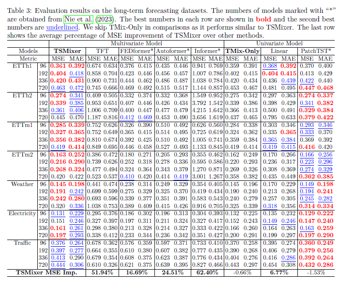Click the 'Univariate Model' header
This screenshot has width=339, height=283.
point(279,43)
